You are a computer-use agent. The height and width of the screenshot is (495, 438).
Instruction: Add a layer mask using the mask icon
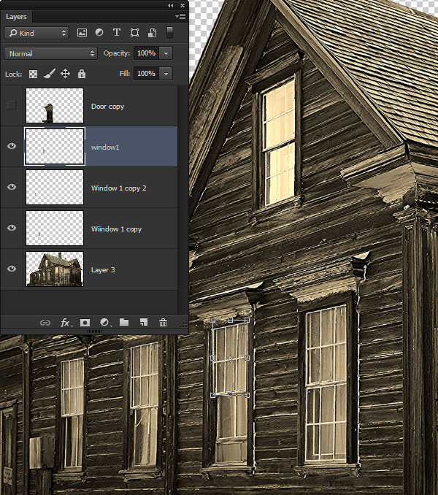click(85, 322)
